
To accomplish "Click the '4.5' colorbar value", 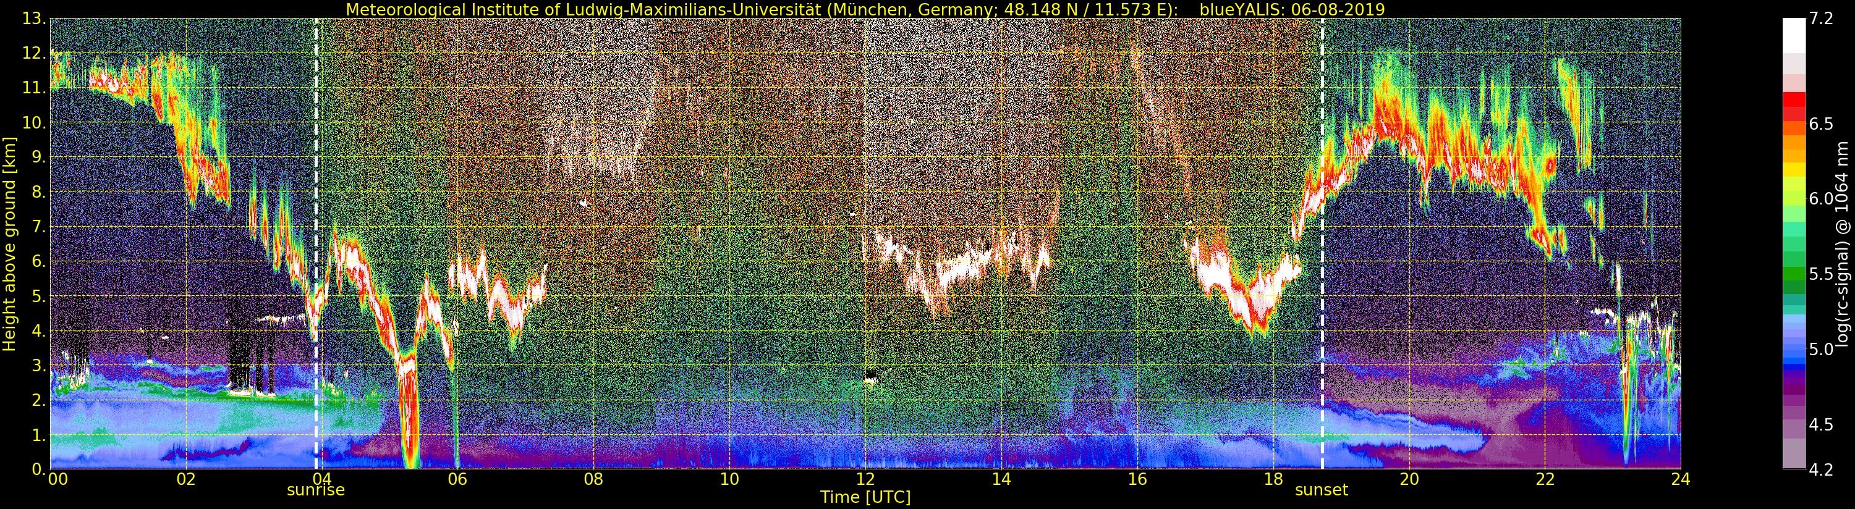I will [1820, 425].
